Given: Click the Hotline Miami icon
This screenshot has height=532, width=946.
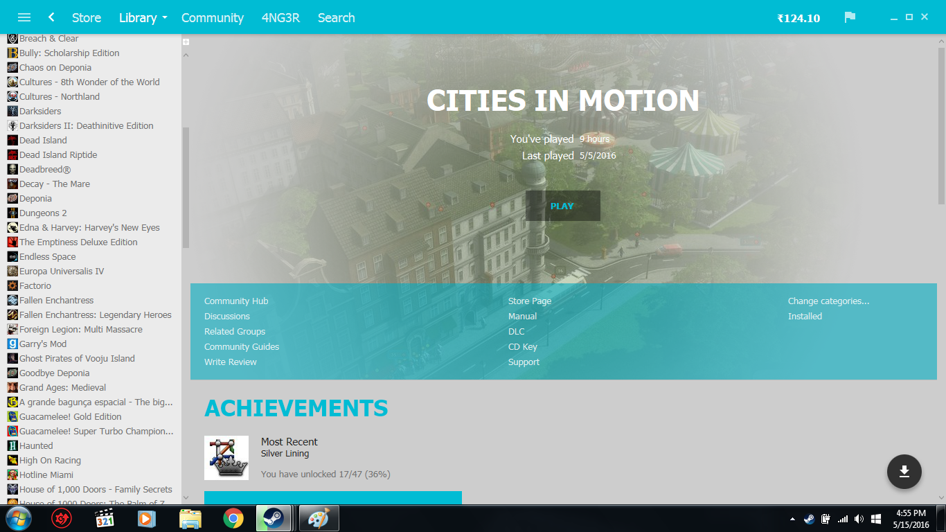Looking at the screenshot, I should click(x=12, y=475).
